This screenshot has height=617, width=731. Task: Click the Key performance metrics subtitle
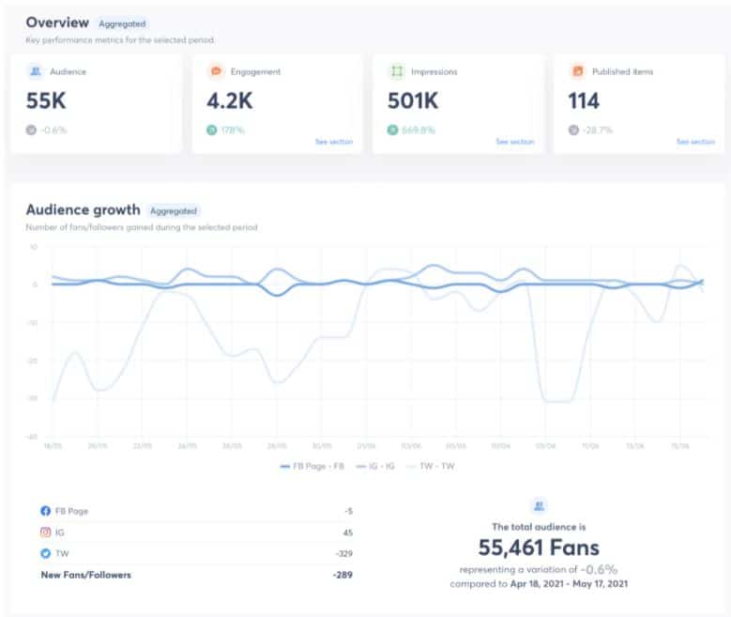(x=120, y=40)
